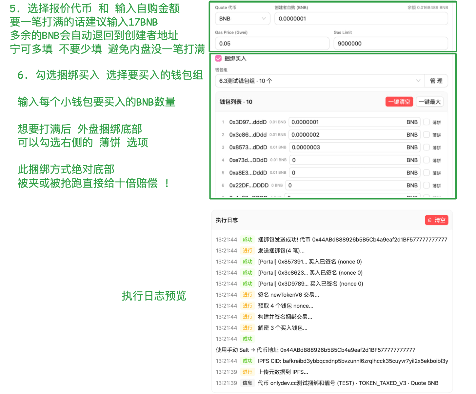Click the 创建者自购 (BNB) amount field

(x=361, y=19)
